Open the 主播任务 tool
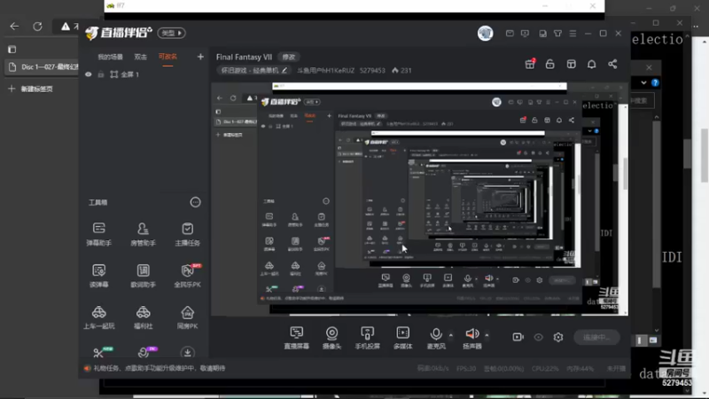The width and height of the screenshot is (709, 399). pyautogui.click(x=187, y=234)
